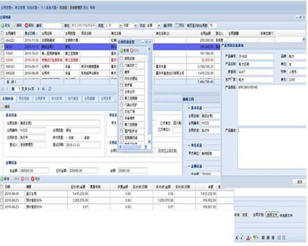Screen dimensions: 308x246
Task: Go to the first page of the contract list
Action: [x=2, y=89]
